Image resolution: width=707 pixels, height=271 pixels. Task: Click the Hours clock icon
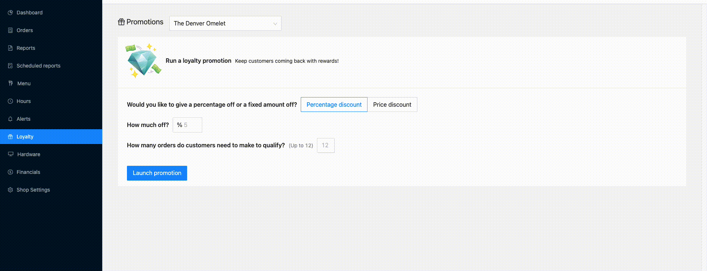coord(10,101)
